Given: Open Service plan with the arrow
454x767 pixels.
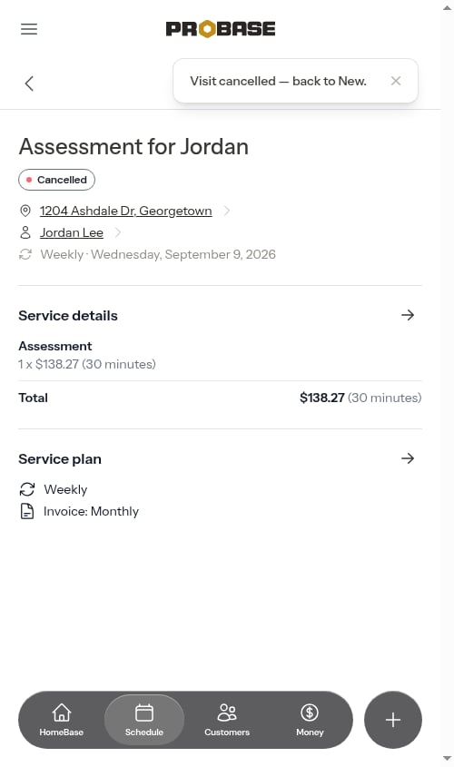Looking at the screenshot, I should click(408, 458).
